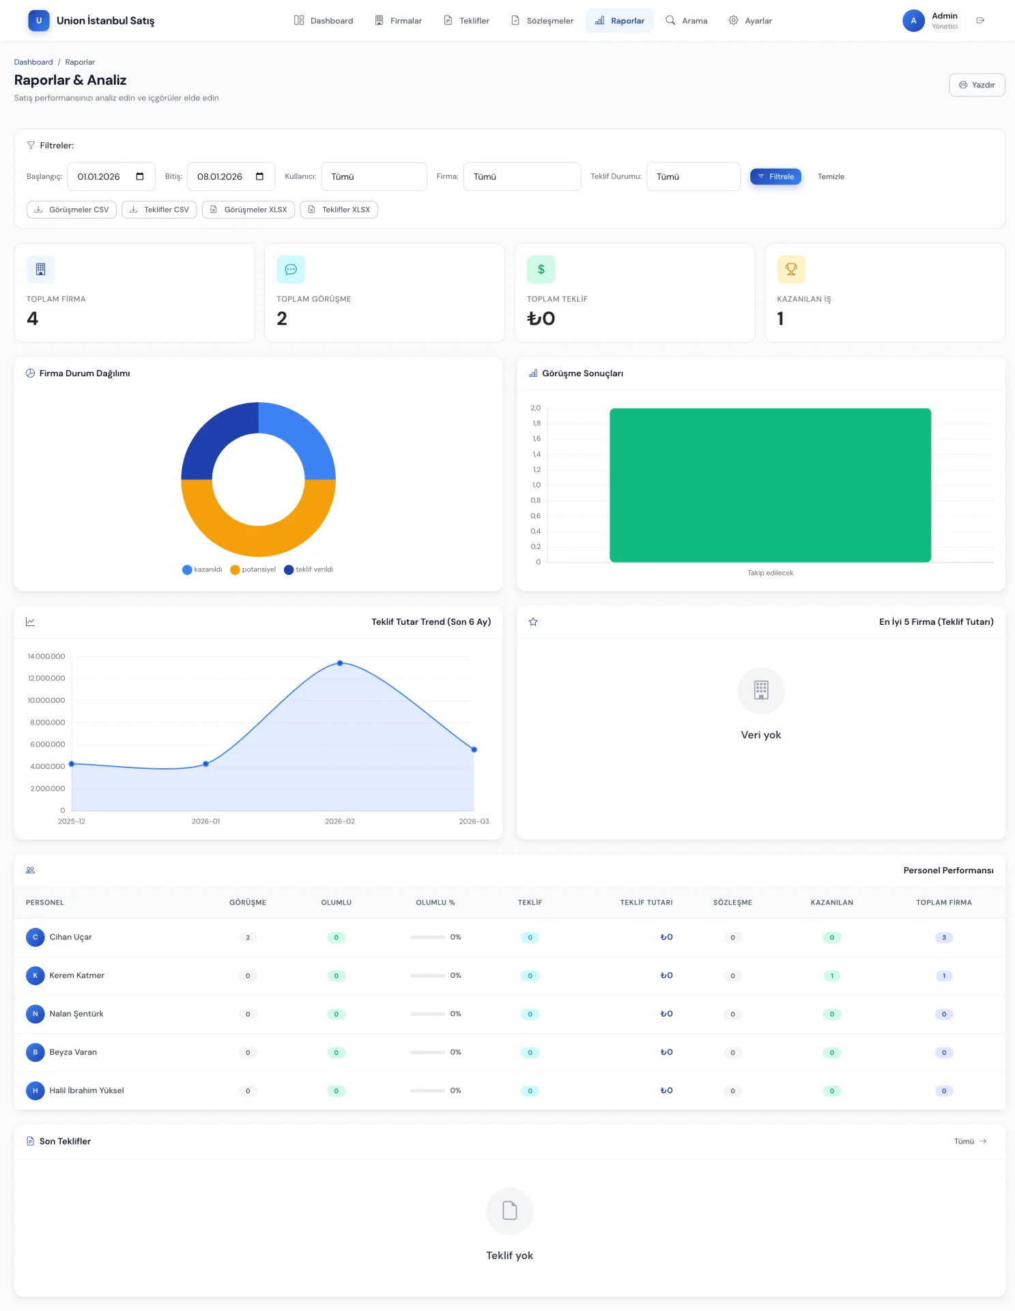
Task: Click the Admin avatar circle
Action: tap(913, 20)
